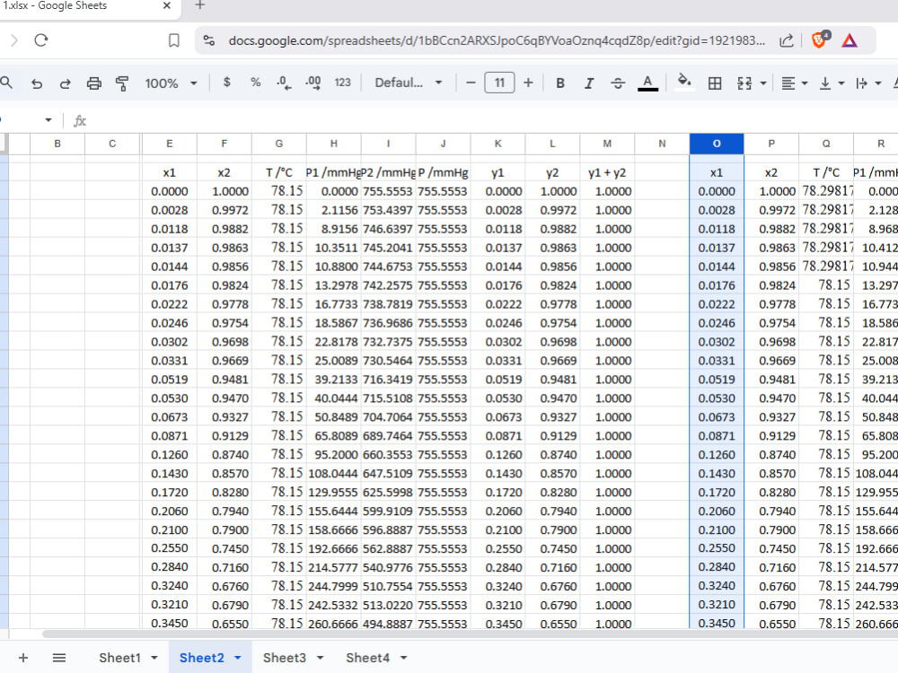Screen dimensions: 898x673
Task: Open the text color picker
Action: coord(647,83)
